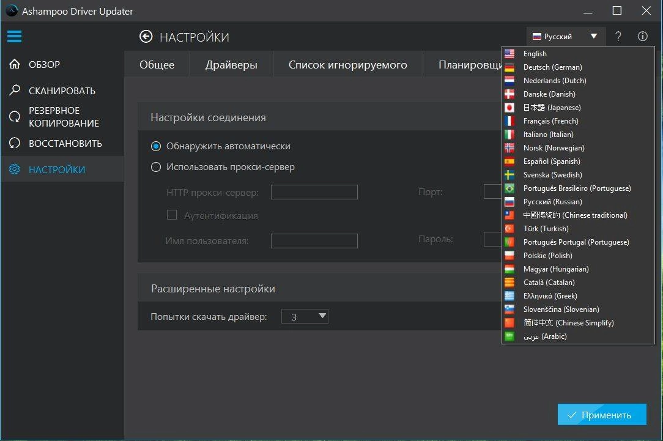Click the Swedish flag icon
The width and height of the screenshot is (663, 441).
click(x=509, y=175)
